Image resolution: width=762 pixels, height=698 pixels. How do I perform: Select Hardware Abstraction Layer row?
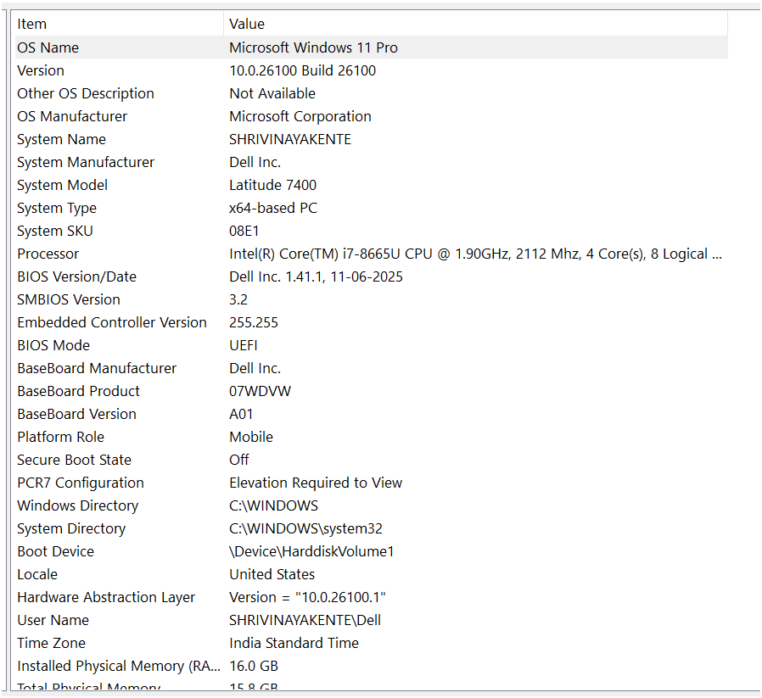[372, 597]
